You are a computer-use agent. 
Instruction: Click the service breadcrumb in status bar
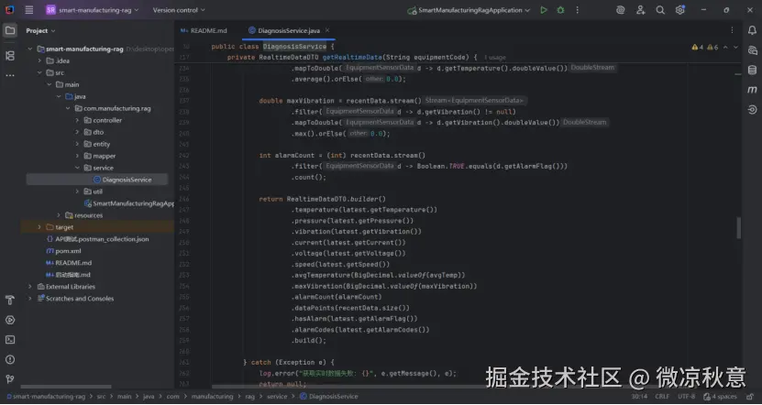[x=277, y=397]
